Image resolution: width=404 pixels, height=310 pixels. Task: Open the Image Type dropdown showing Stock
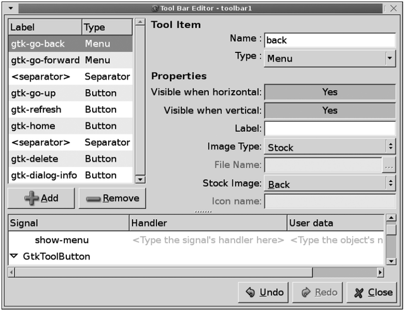coord(329,147)
